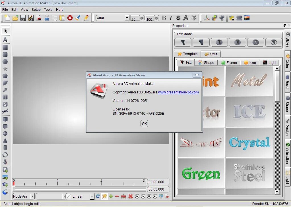The image size is (291, 207).
Task: Select the Star shape tool
Action: pyautogui.click(x=5, y=69)
